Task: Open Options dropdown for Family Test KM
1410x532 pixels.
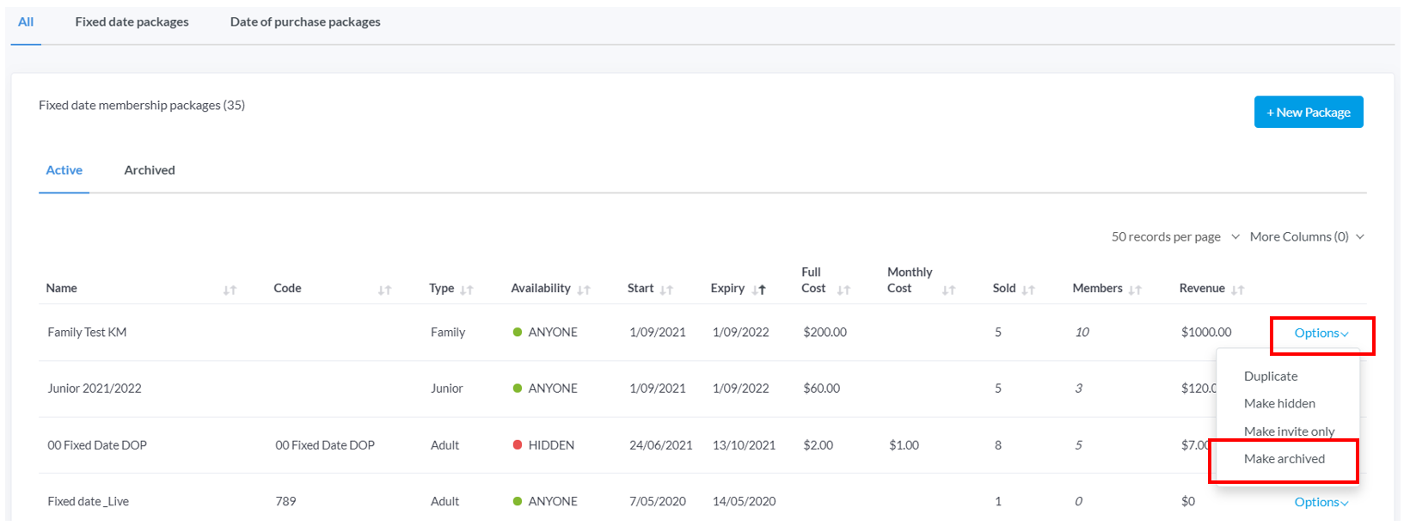Action: click(x=1321, y=333)
